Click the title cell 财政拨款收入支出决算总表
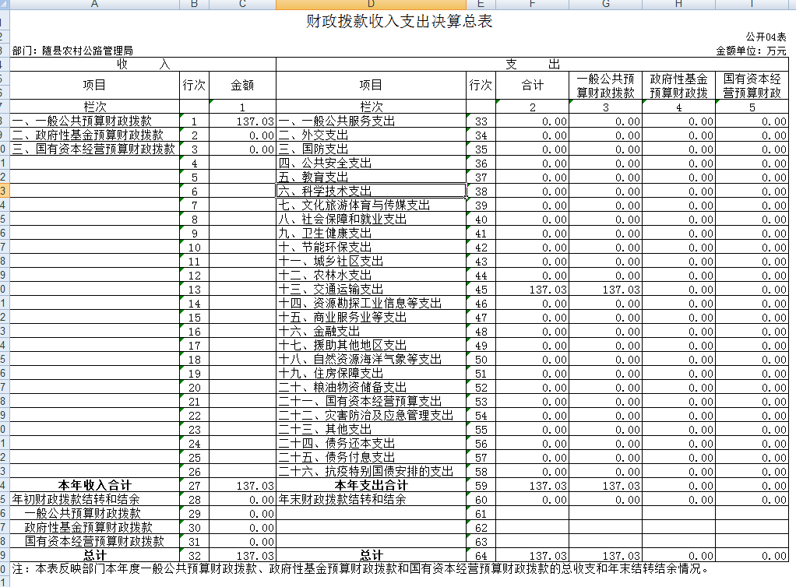Viewport: 796px width, 587px height. [400, 21]
